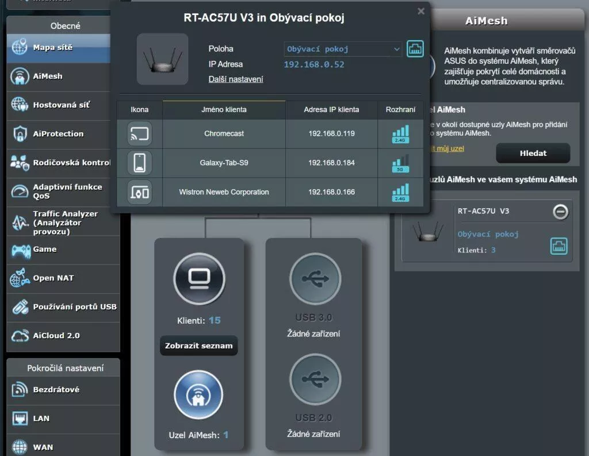The width and height of the screenshot is (589, 456).
Task: Click the Ikona column header
Action: (139, 110)
